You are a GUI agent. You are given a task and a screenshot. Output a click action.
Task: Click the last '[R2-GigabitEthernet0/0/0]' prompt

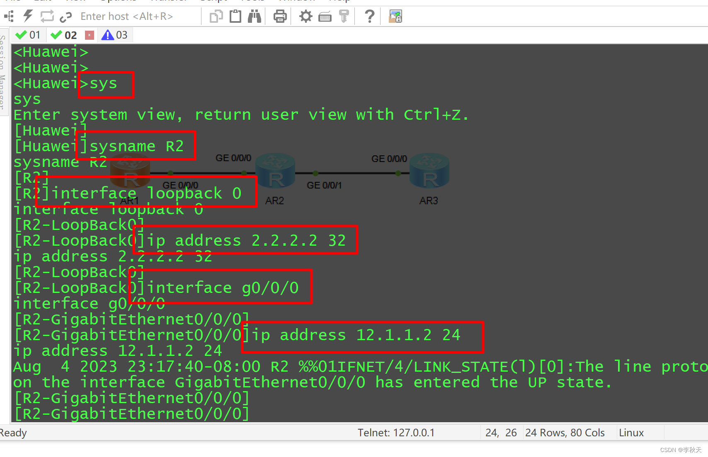tap(132, 414)
